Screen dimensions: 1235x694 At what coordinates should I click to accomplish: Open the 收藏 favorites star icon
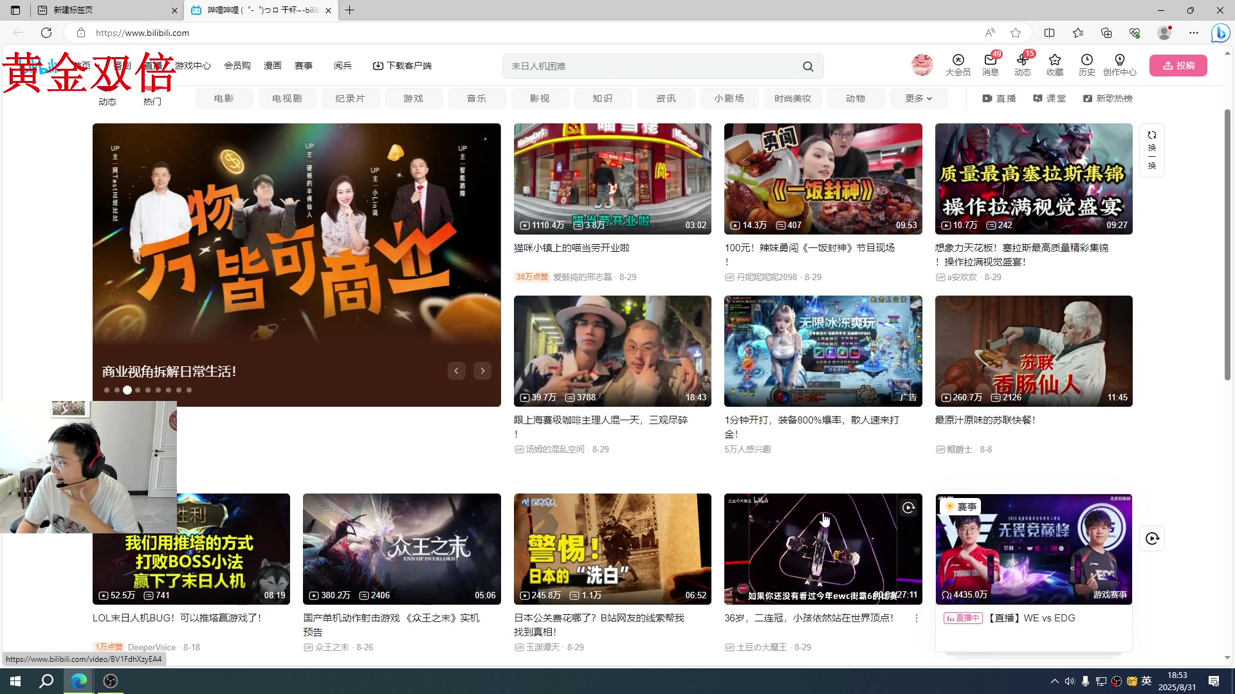click(x=1055, y=66)
